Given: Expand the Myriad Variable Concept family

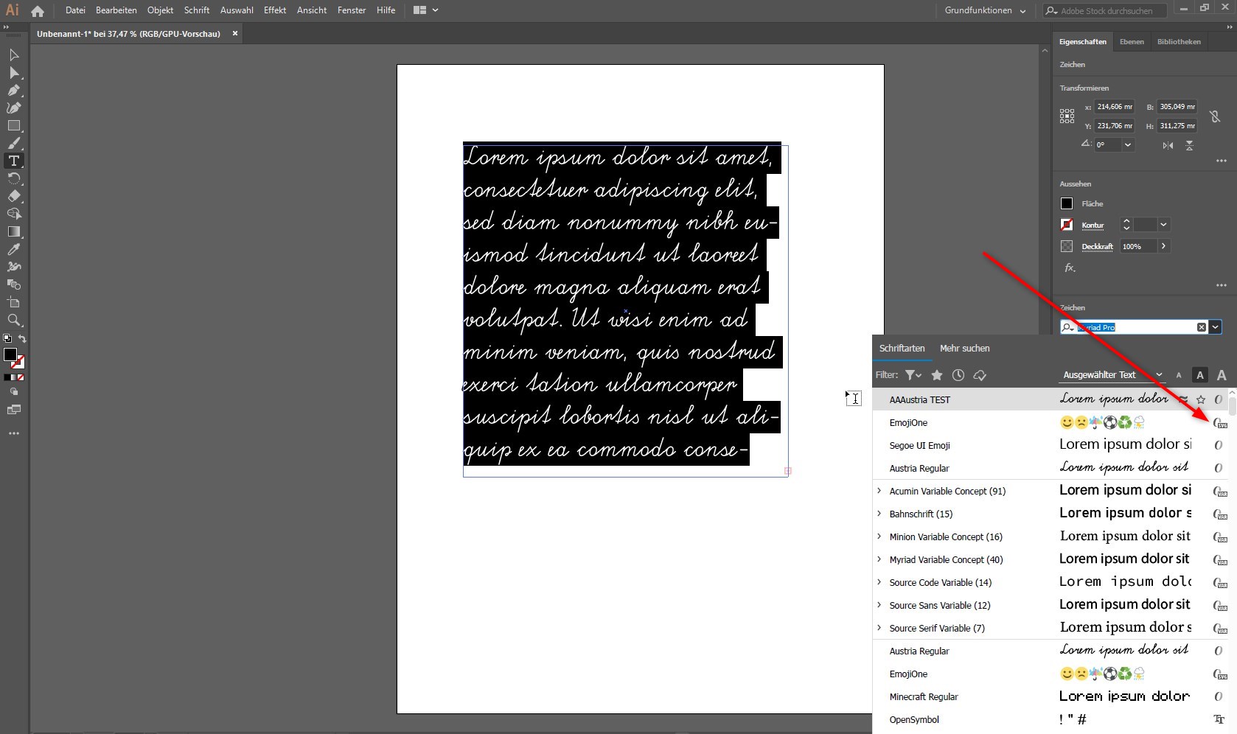Looking at the screenshot, I should 879,559.
